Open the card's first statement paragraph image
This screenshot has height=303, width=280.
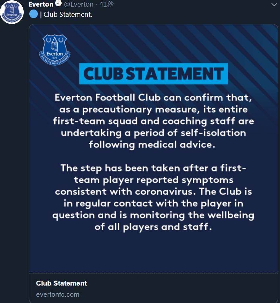(153, 121)
